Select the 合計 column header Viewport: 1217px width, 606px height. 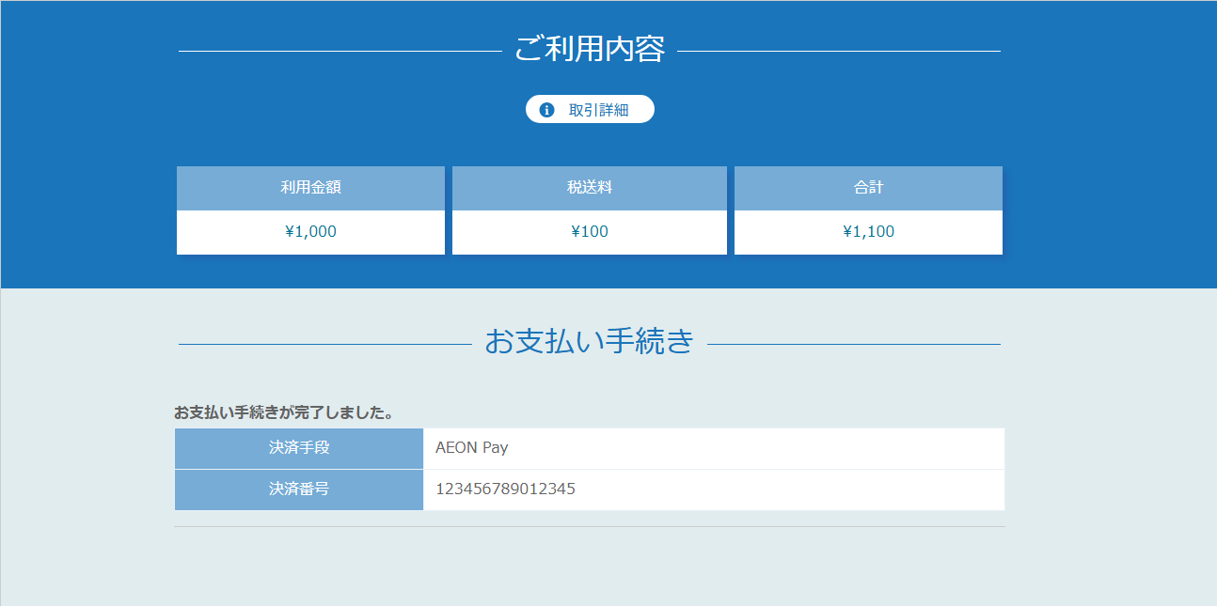click(x=867, y=188)
